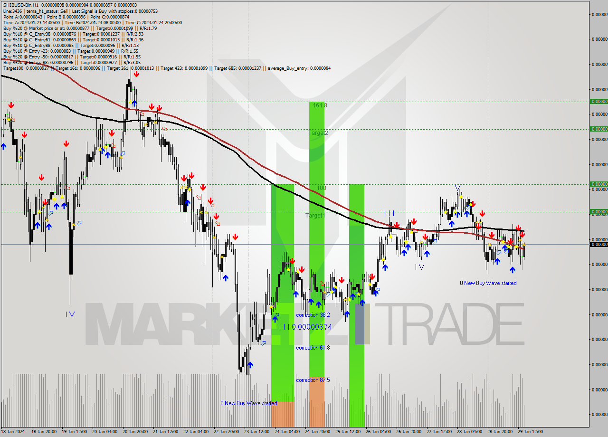This screenshot has width=608, height=437.
Task: Click the '22 Jan 04:00' time axis label
Action: click(197, 432)
